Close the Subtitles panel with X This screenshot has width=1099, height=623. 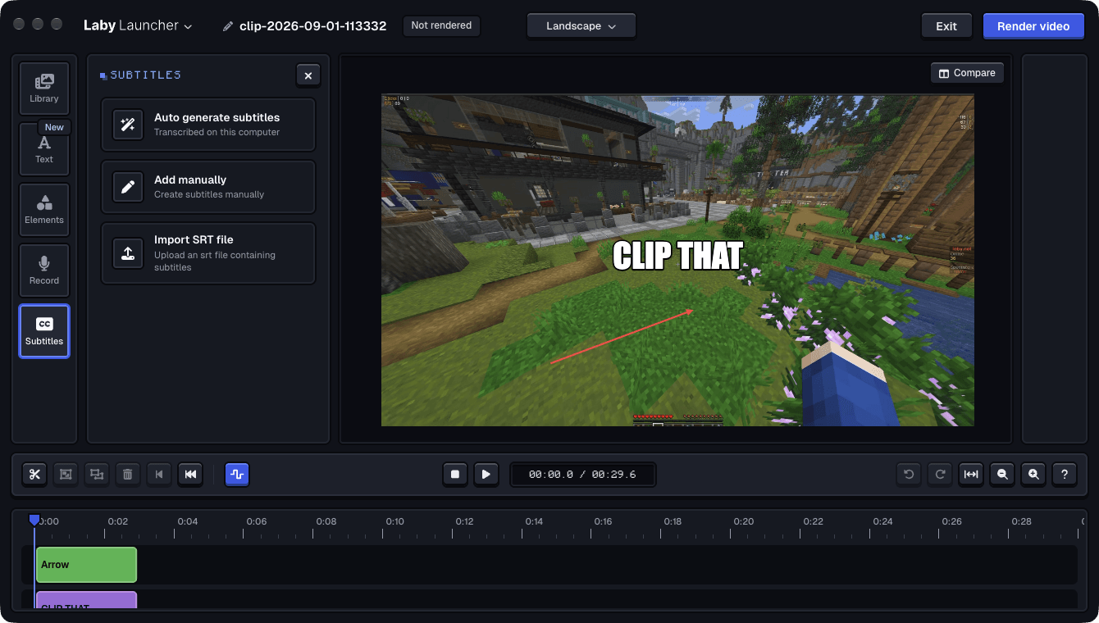click(308, 75)
